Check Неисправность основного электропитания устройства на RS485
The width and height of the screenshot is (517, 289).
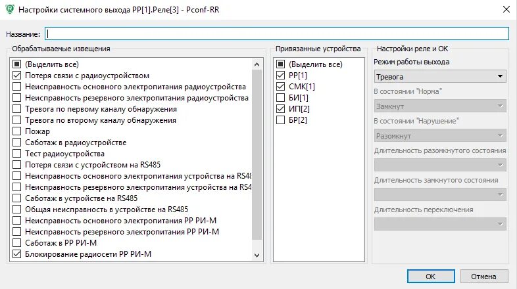[17, 176]
